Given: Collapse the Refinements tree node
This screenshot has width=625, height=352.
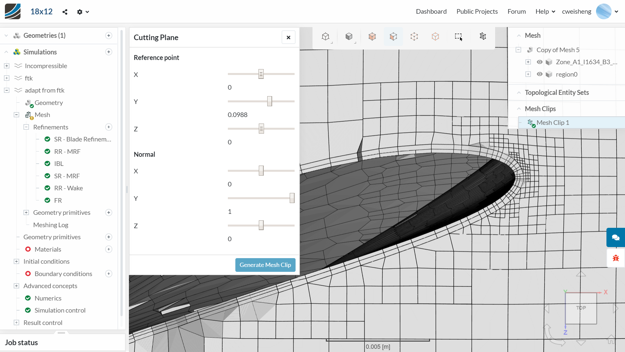Looking at the screenshot, I should [26, 127].
